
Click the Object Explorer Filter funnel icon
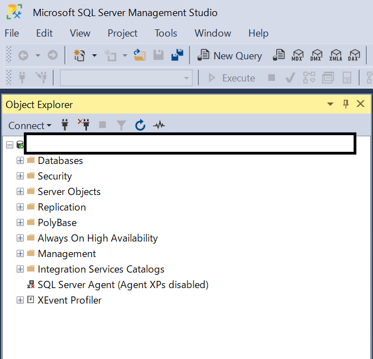[121, 125]
